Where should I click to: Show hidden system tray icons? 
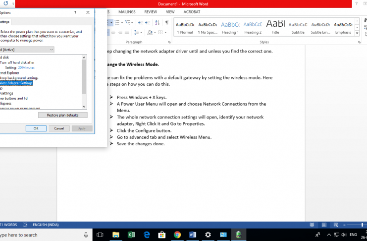(329, 235)
